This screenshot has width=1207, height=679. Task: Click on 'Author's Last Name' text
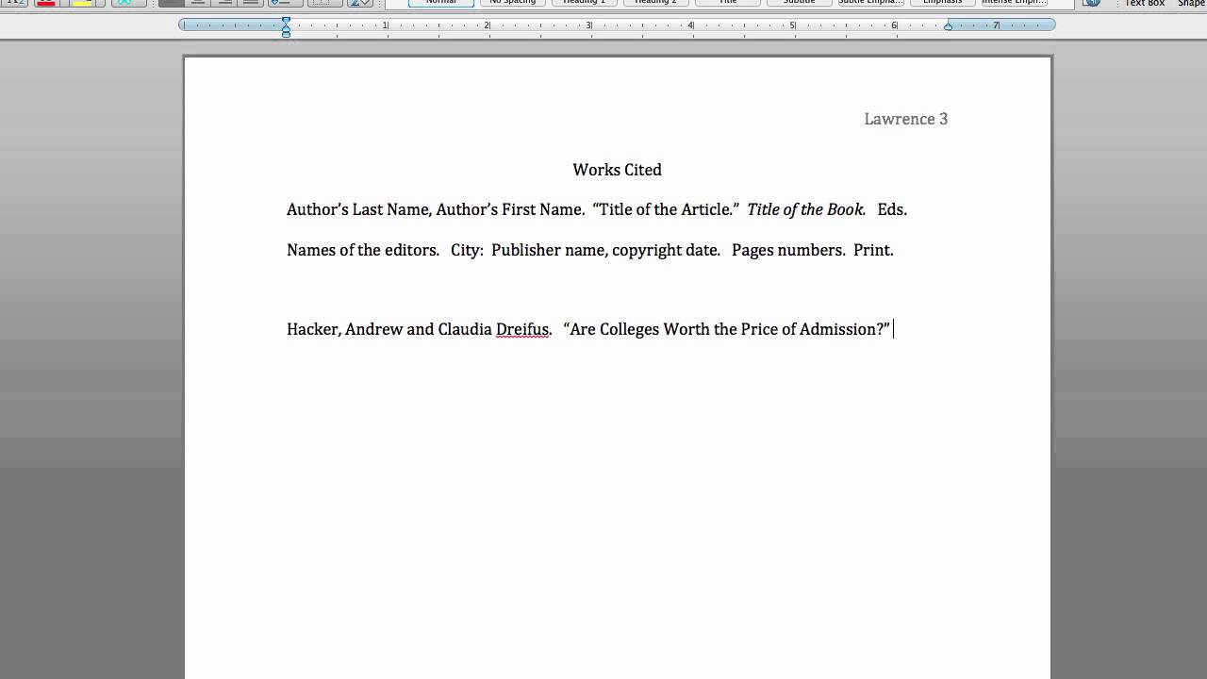359,209
